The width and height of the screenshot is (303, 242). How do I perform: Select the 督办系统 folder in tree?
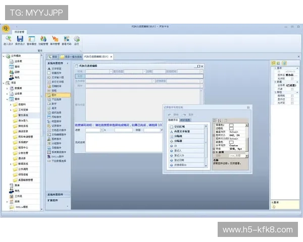pyautogui.click(x=23, y=115)
